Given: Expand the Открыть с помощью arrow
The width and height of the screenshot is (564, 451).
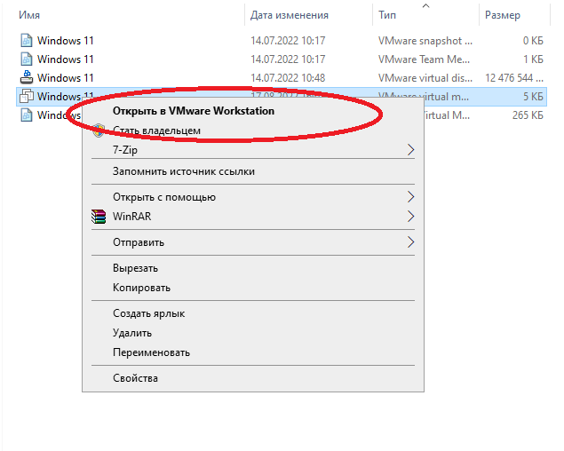Looking at the screenshot, I should click(410, 197).
